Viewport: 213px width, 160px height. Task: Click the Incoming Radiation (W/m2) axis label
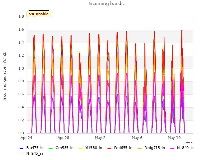4,76
